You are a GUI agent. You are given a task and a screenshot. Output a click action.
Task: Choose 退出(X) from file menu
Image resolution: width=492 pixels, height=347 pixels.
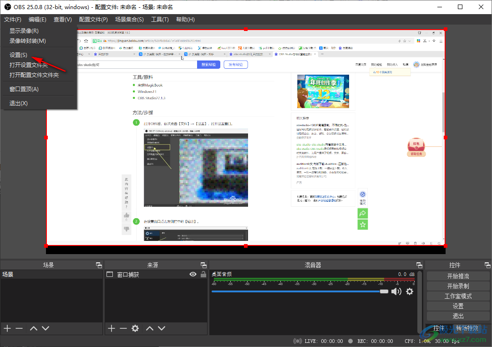click(x=39, y=103)
